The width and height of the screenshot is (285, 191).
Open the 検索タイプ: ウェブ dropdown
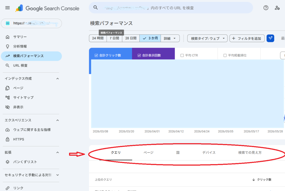click(207, 38)
